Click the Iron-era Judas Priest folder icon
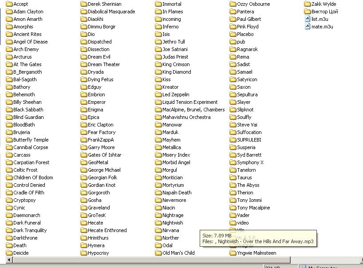363x268 pixels. (x=158, y=57)
